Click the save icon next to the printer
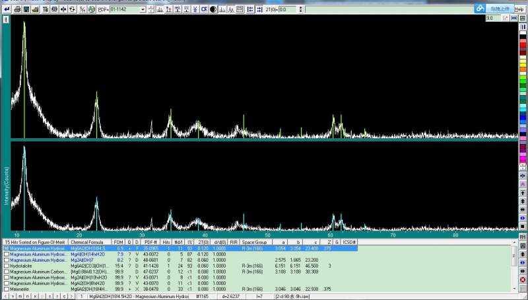This screenshot has width=528, height=300. click(26, 9)
